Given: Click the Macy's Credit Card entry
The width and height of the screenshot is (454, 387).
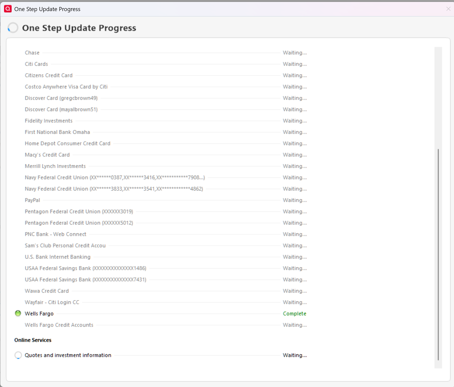Looking at the screenshot, I should tap(47, 155).
